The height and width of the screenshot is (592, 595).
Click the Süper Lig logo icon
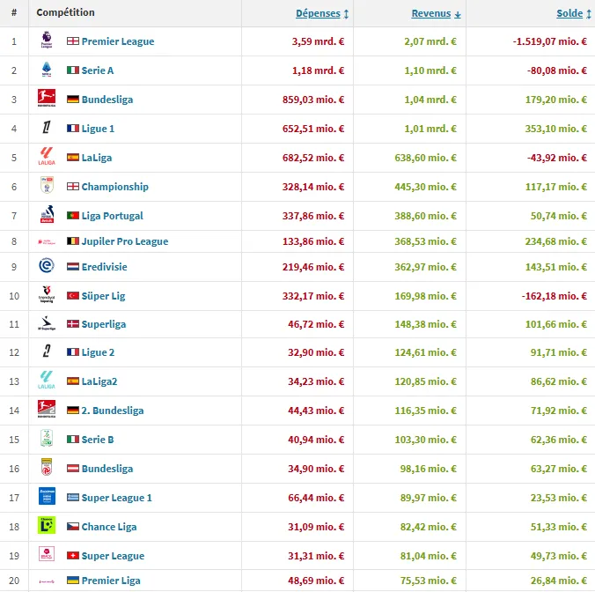pyautogui.click(x=47, y=295)
